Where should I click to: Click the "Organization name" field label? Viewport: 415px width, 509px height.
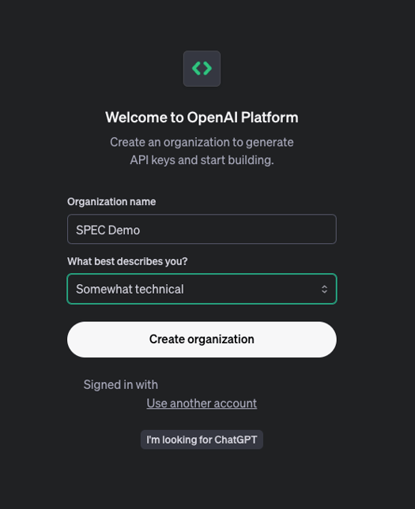point(111,202)
